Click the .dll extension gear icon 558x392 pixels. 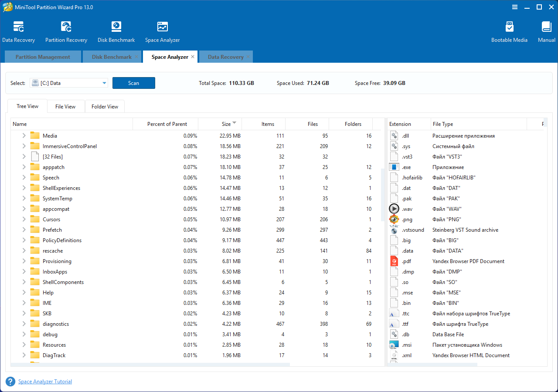pyautogui.click(x=394, y=136)
